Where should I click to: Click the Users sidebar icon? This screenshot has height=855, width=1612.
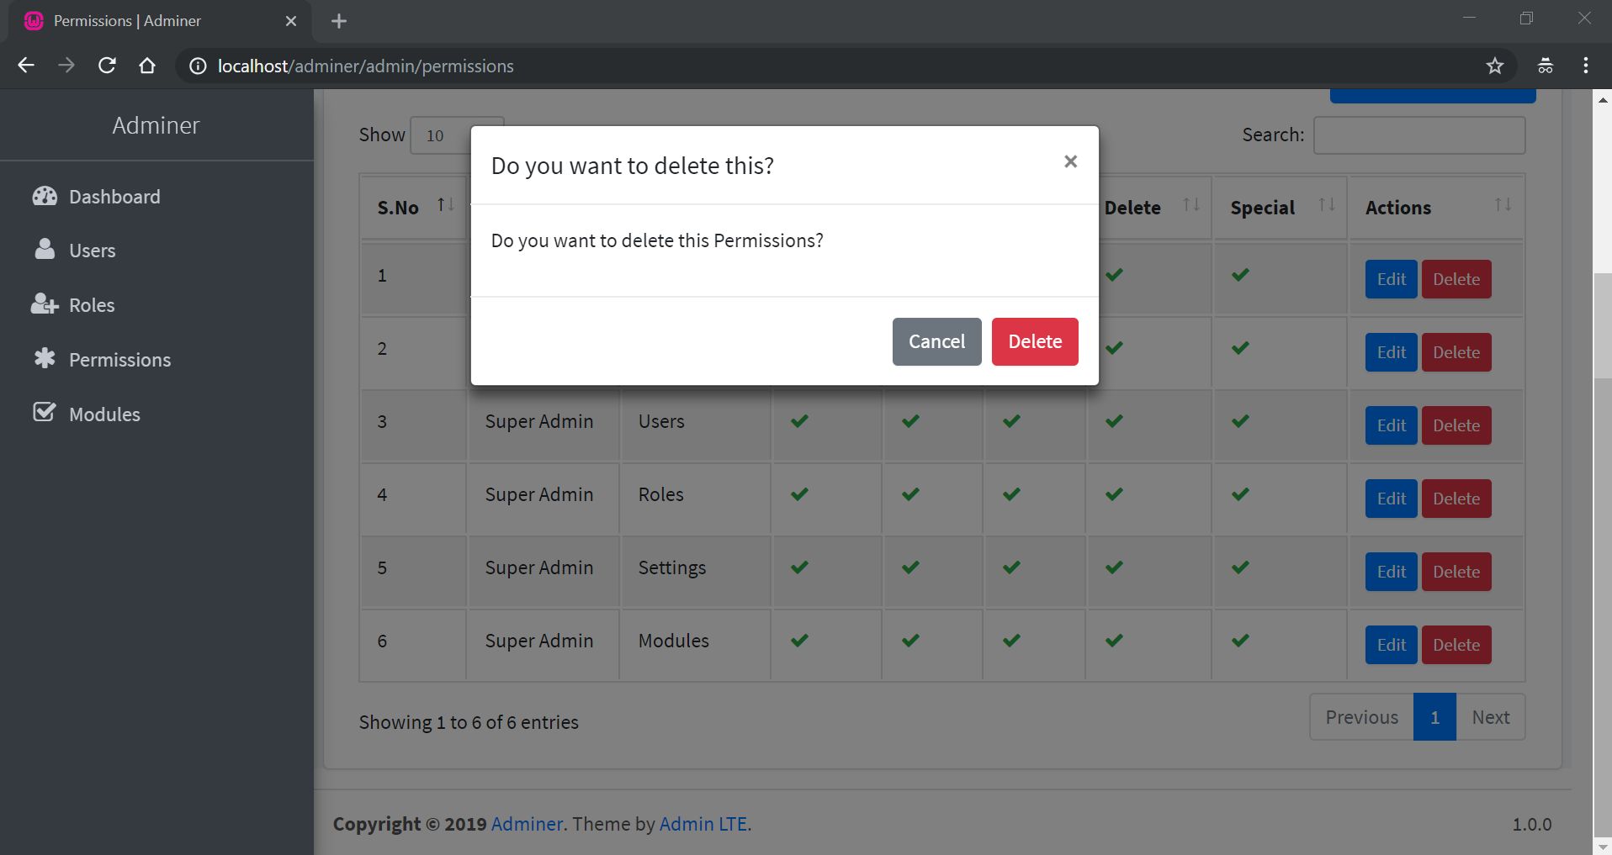(x=45, y=250)
